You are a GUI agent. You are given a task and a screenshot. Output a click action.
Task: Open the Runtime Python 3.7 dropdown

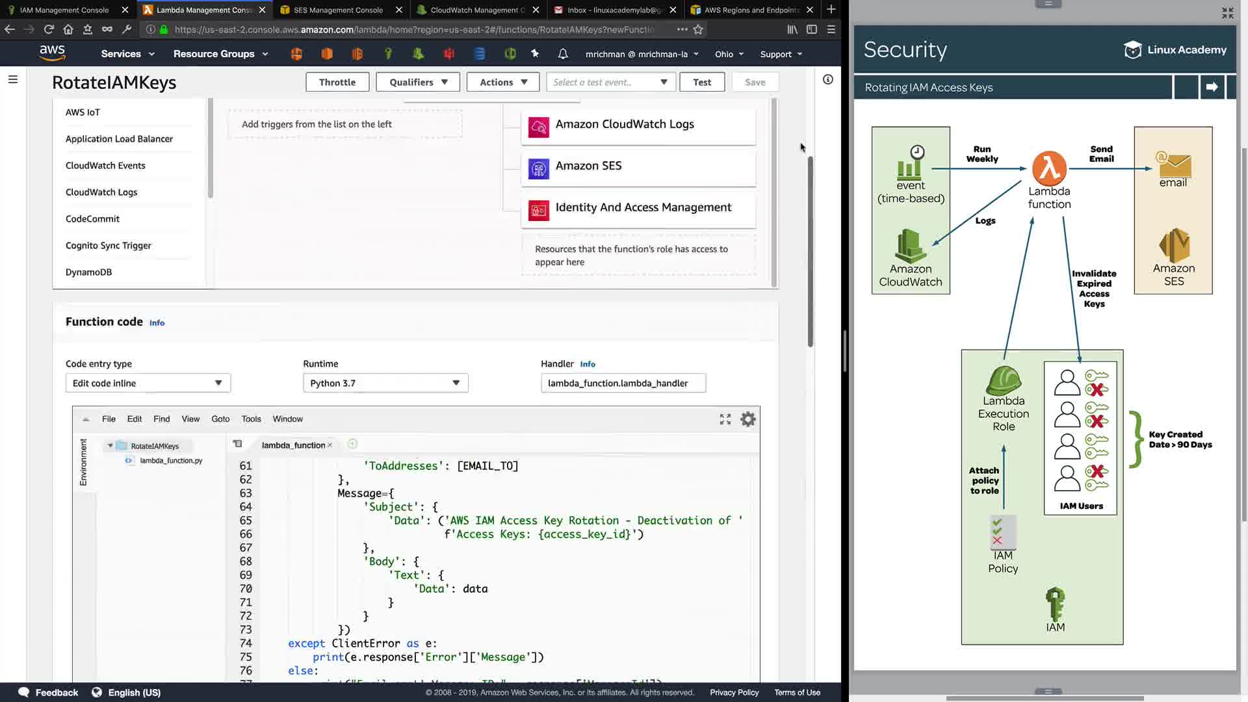point(385,383)
